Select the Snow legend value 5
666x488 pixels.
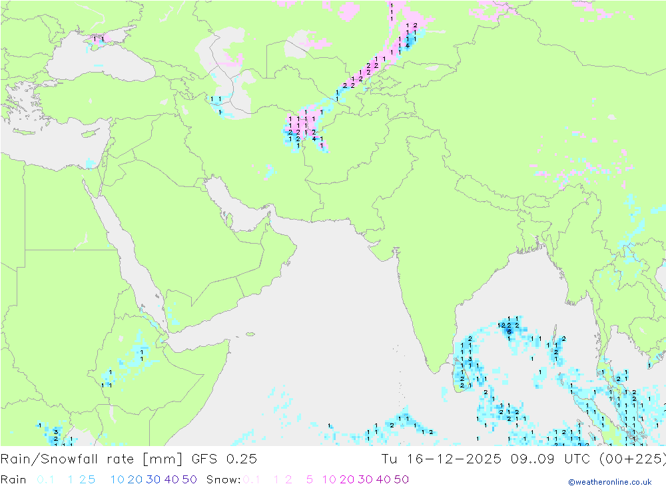click(310, 479)
